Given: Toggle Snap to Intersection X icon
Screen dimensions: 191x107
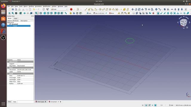Looking at the screenshot, I should [x=175, y=13].
